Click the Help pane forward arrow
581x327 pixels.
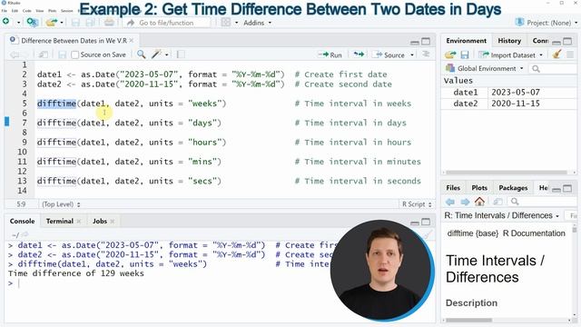click(465, 202)
